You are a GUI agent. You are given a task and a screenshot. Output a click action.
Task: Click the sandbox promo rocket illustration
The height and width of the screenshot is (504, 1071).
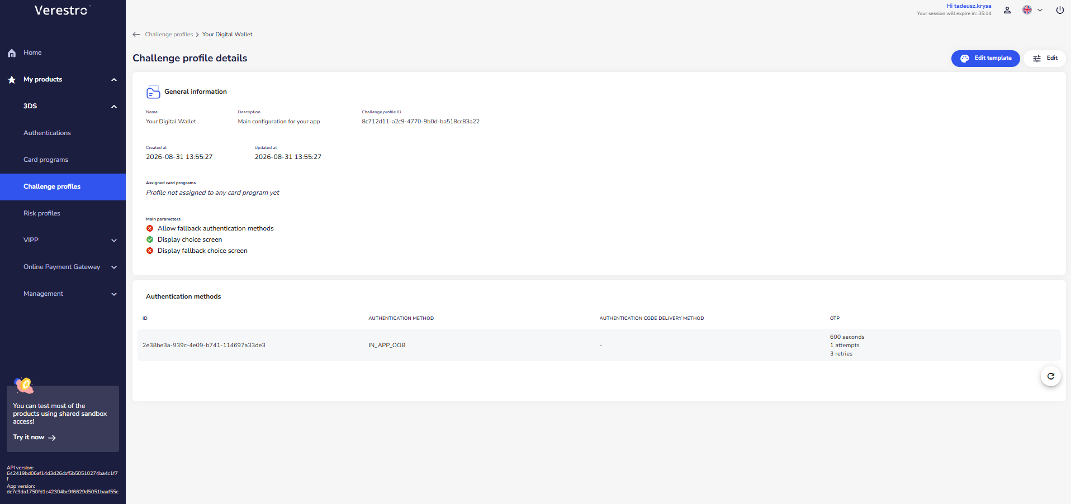24,385
